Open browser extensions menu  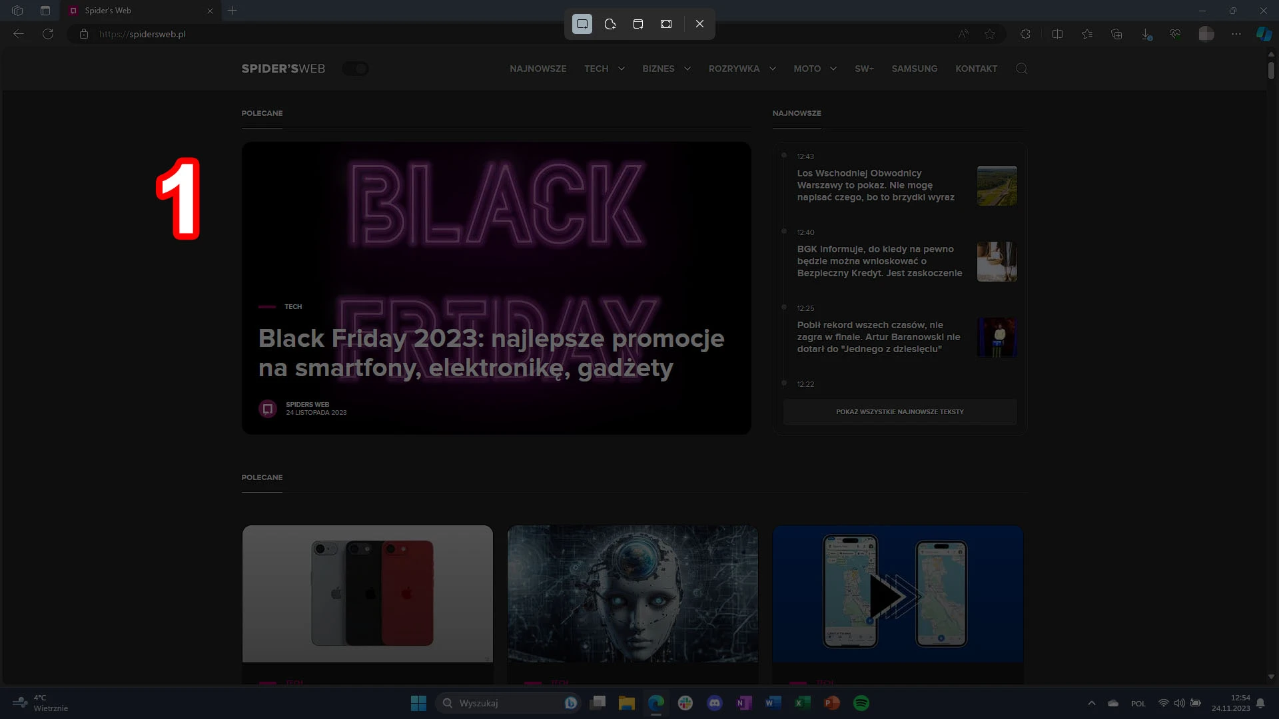tap(1026, 34)
